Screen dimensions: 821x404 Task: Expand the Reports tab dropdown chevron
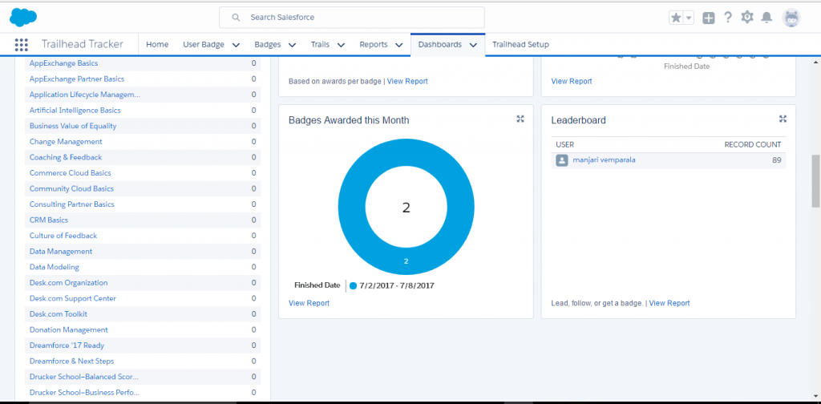[399, 45]
